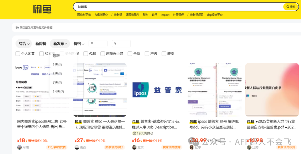Click 累计降价10% on the ¥18 listing
This screenshot has height=154, width=301.
pos(38,141)
